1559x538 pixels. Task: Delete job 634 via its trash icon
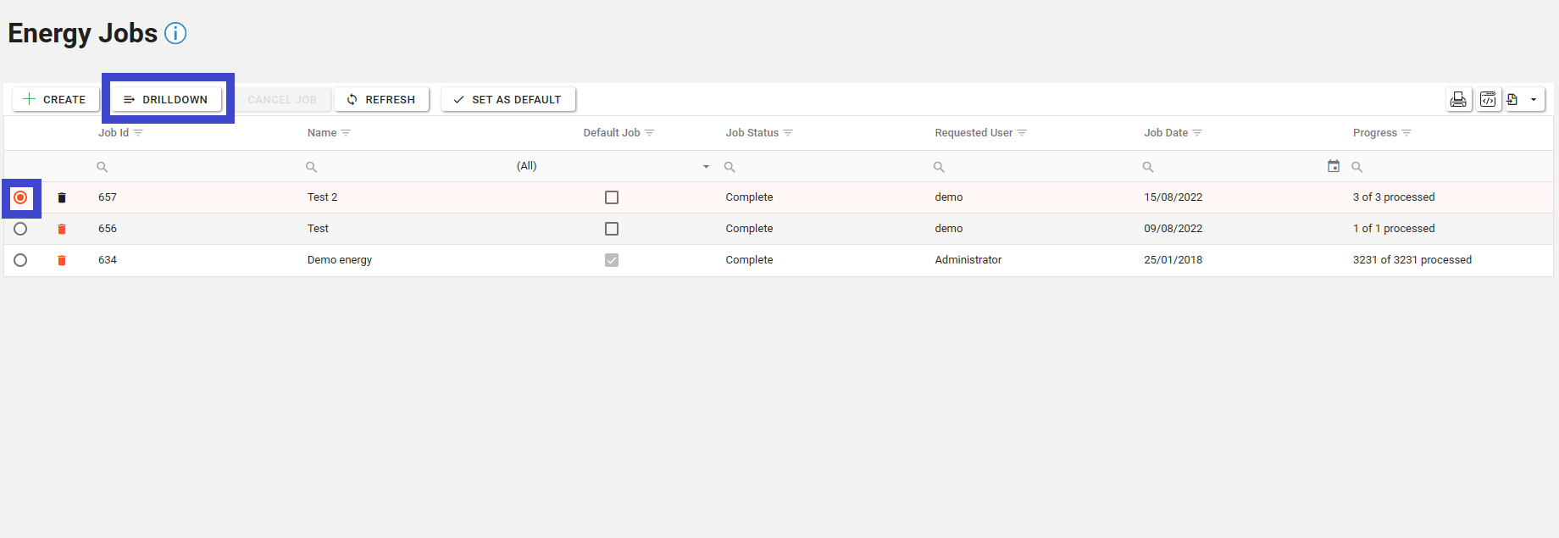coord(62,260)
